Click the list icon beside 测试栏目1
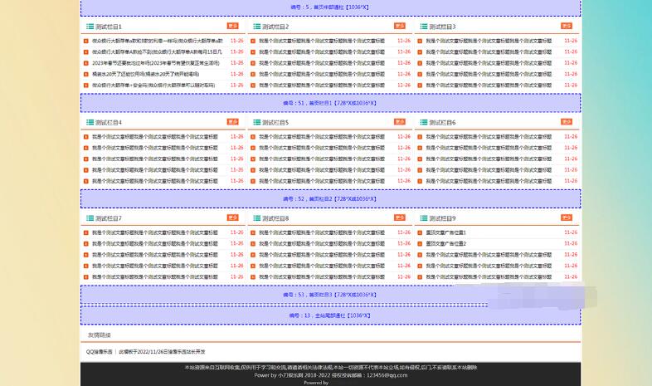 tap(89, 27)
